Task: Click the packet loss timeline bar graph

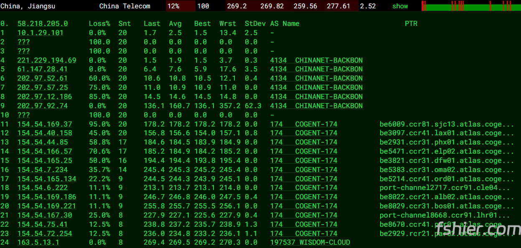Action: click(x=470, y=6)
